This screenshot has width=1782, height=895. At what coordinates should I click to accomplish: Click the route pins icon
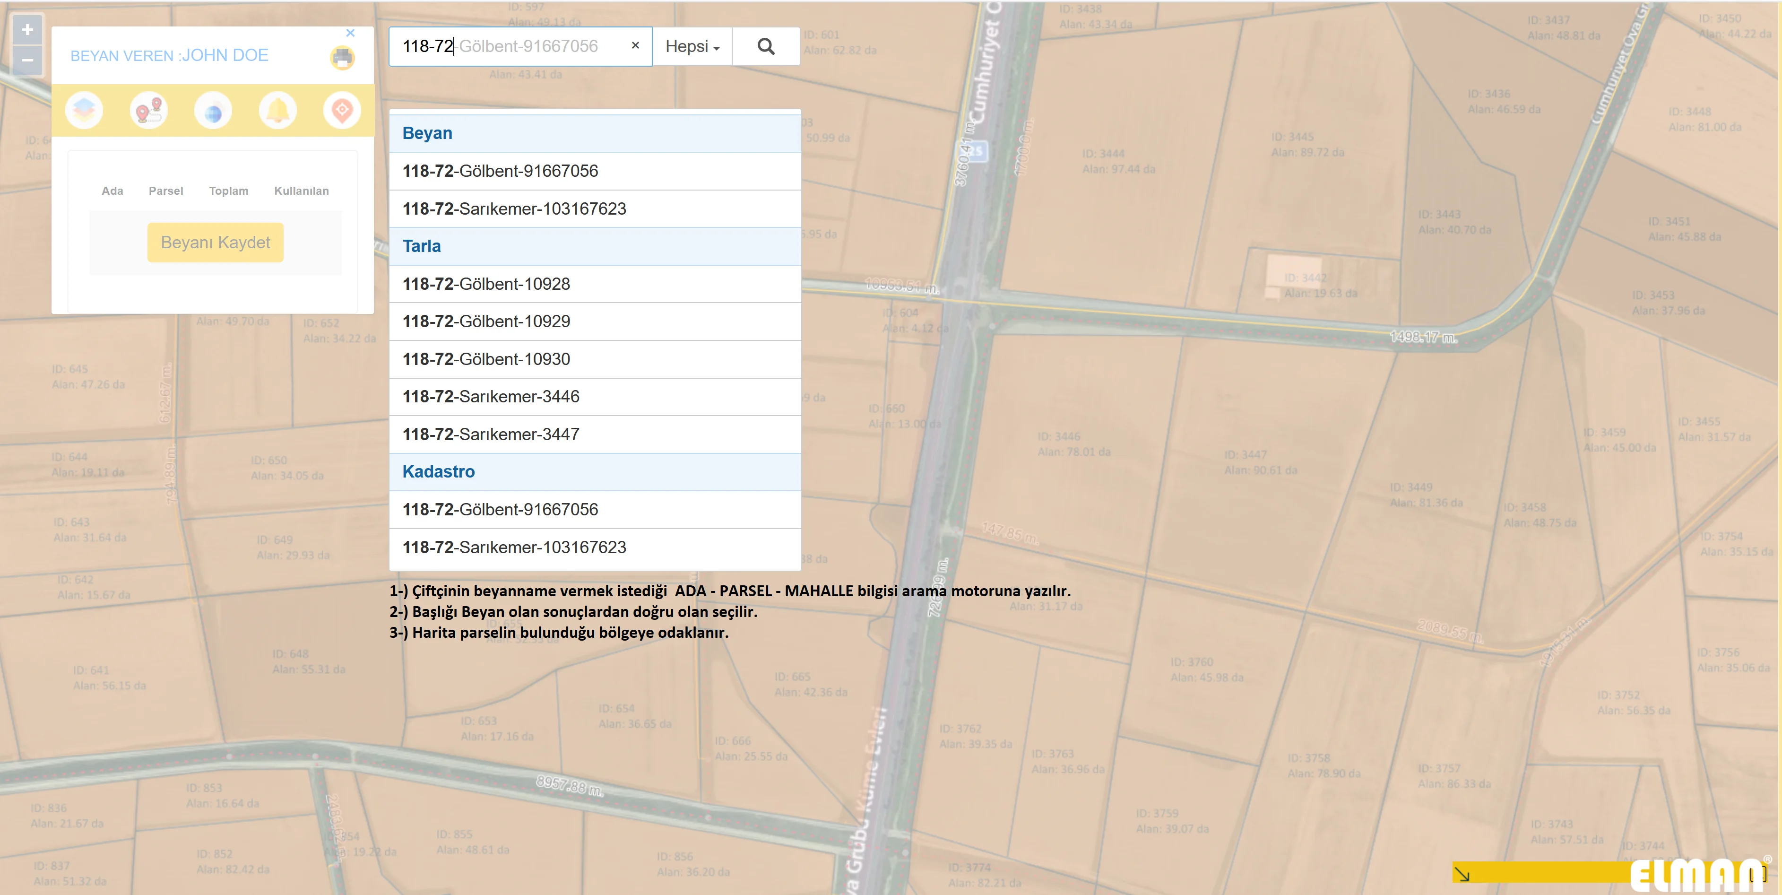point(149,111)
